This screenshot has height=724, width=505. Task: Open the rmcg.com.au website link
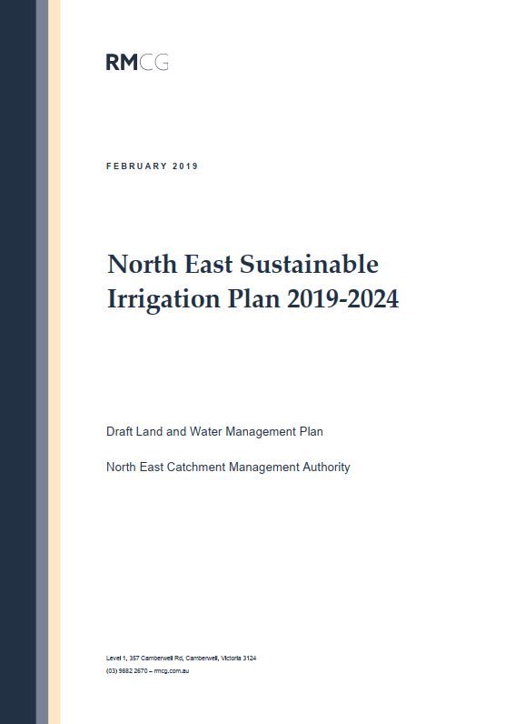point(172,671)
